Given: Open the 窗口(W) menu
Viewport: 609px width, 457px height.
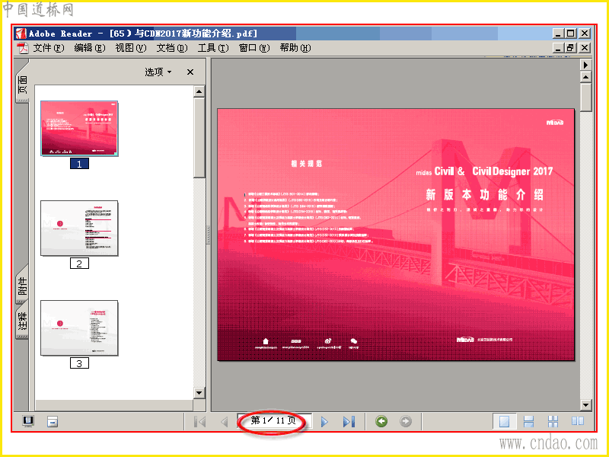Looking at the screenshot, I should pyautogui.click(x=254, y=48).
